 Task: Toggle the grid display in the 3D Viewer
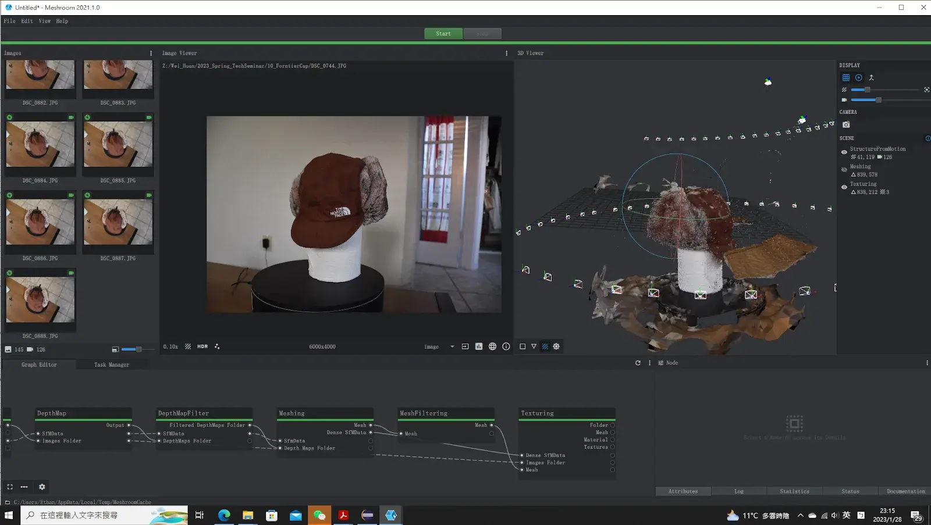846,77
